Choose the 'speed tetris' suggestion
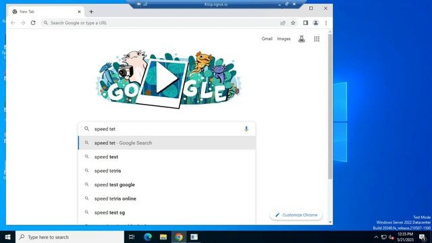Screen dimensions: 432x243 point(167,171)
